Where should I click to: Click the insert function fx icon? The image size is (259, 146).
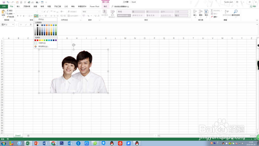[31, 25]
